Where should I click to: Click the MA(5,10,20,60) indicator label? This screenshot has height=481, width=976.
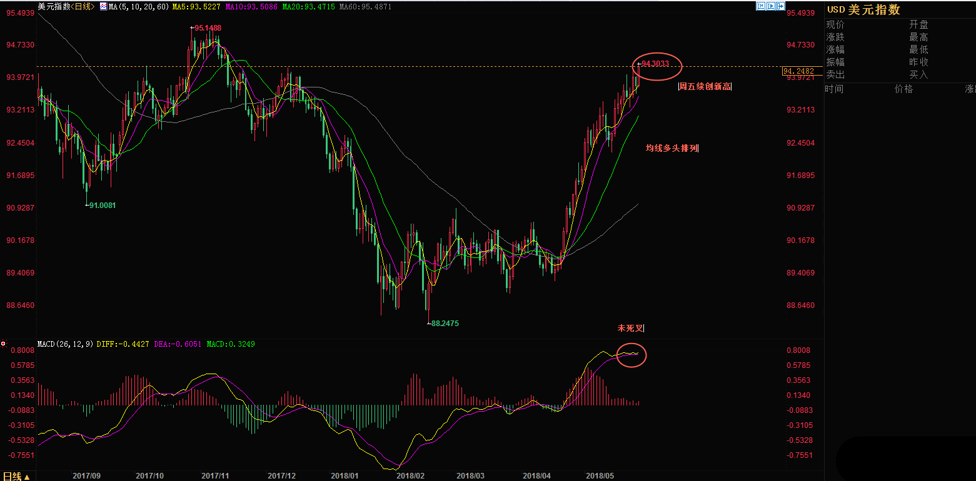[139, 7]
